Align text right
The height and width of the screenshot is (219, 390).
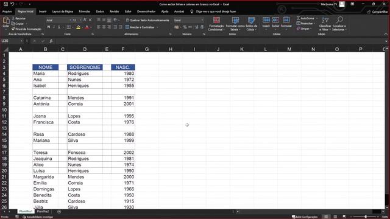(109, 27)
